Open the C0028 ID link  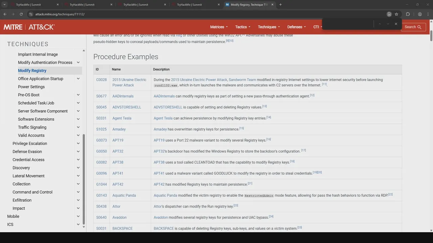[x=101, y=80]
